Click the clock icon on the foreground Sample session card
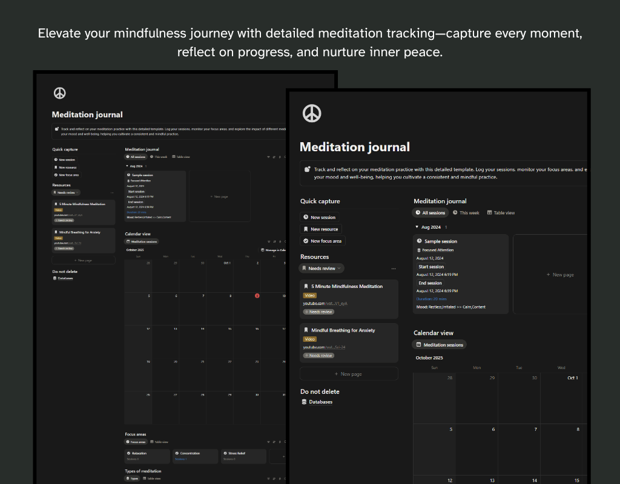 pyautogui.click(x=419, y=241)
